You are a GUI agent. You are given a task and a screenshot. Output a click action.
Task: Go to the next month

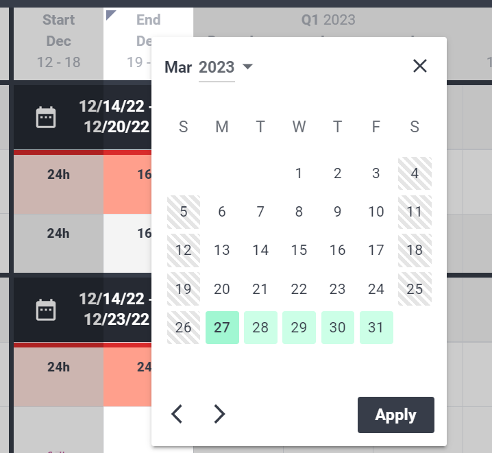[219, 414]
